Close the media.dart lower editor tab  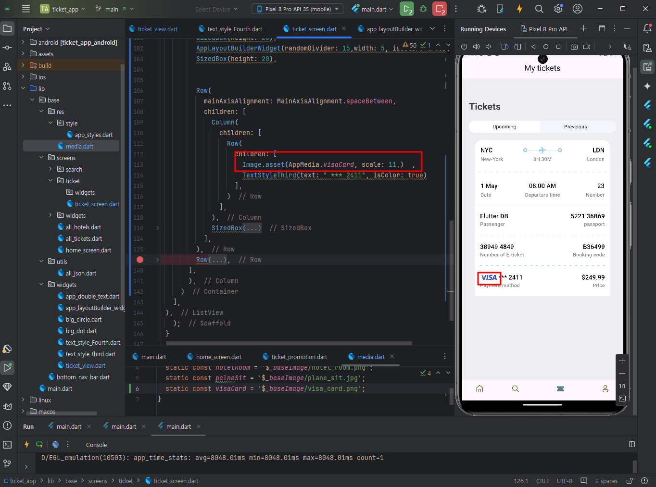pyautogui.click(x=392, y=357)
